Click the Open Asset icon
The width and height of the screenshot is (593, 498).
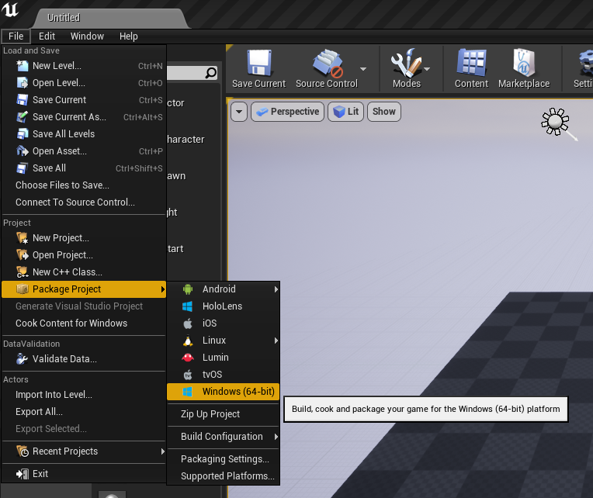[23, 151]
